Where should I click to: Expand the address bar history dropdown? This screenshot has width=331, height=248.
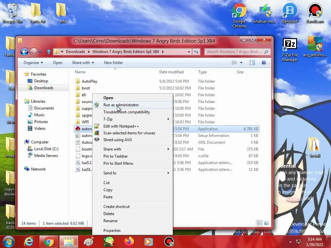(189, 52)
